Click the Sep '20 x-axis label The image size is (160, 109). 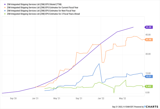coord(13,99)
